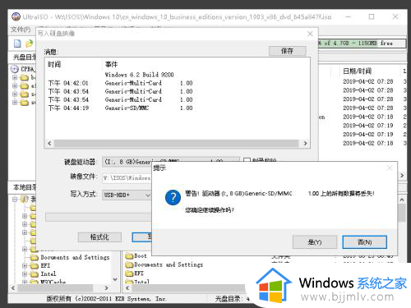Screen dimensions: 411x308
Task: Collapse the local directory root node
Action: (x=15, y=199)
